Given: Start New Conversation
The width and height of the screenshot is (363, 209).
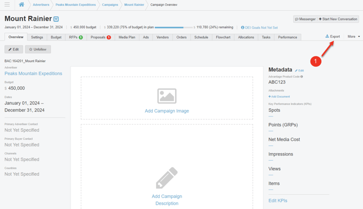Looking at the screenshot, I should (x=338, y=19).
